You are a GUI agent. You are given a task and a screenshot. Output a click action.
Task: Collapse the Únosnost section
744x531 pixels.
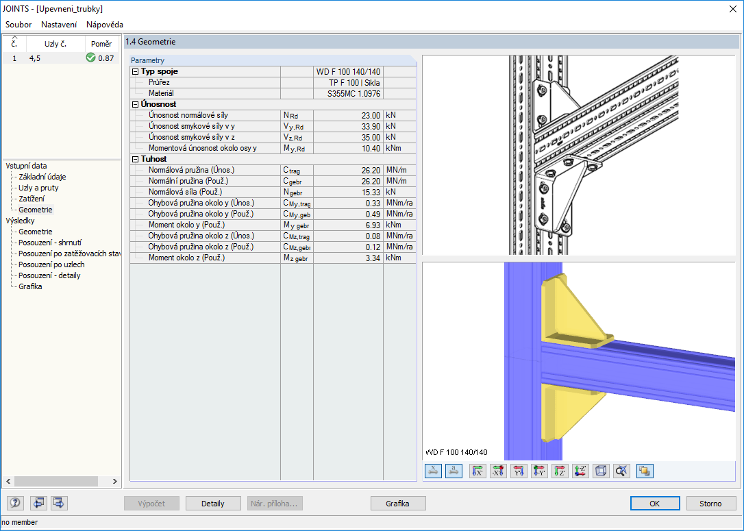[x=135, y=104]
